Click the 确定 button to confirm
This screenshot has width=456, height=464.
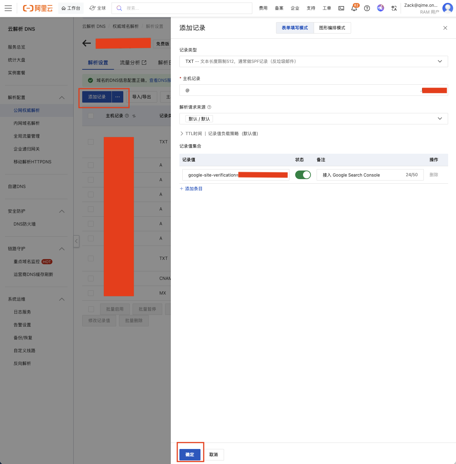click(190, 454)
